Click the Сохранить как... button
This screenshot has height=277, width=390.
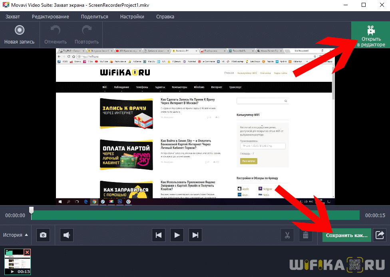point(347,235)
